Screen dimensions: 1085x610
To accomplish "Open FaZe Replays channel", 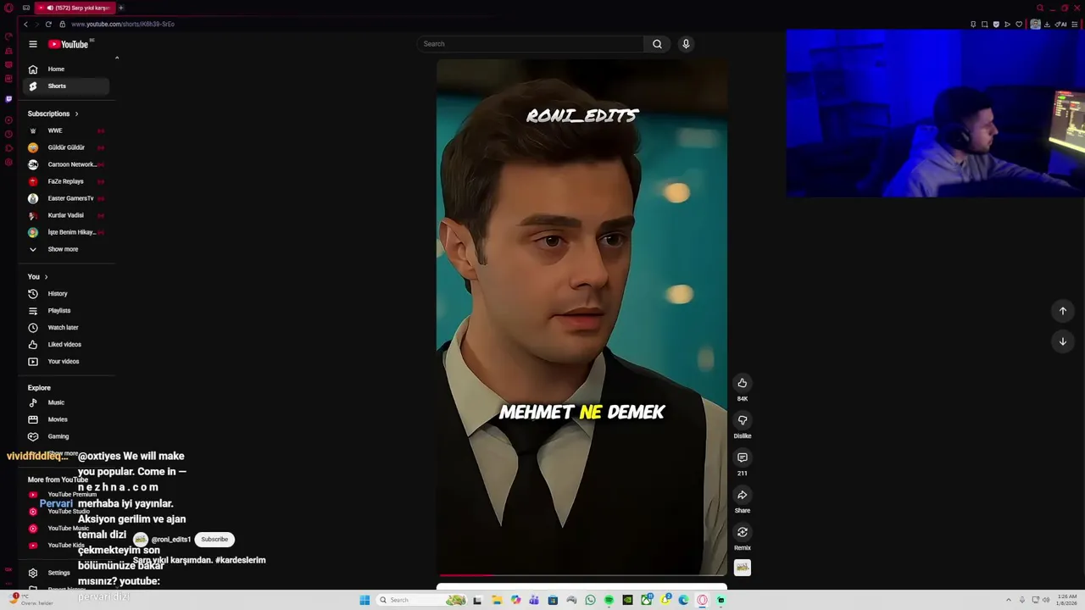I will coord(66,181).
